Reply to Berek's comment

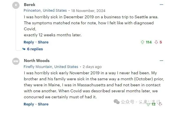coord(29,42)
